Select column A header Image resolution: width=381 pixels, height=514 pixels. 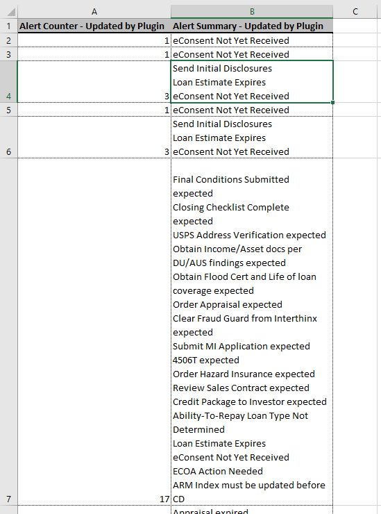pyautogui.click(x=94, y=12)
